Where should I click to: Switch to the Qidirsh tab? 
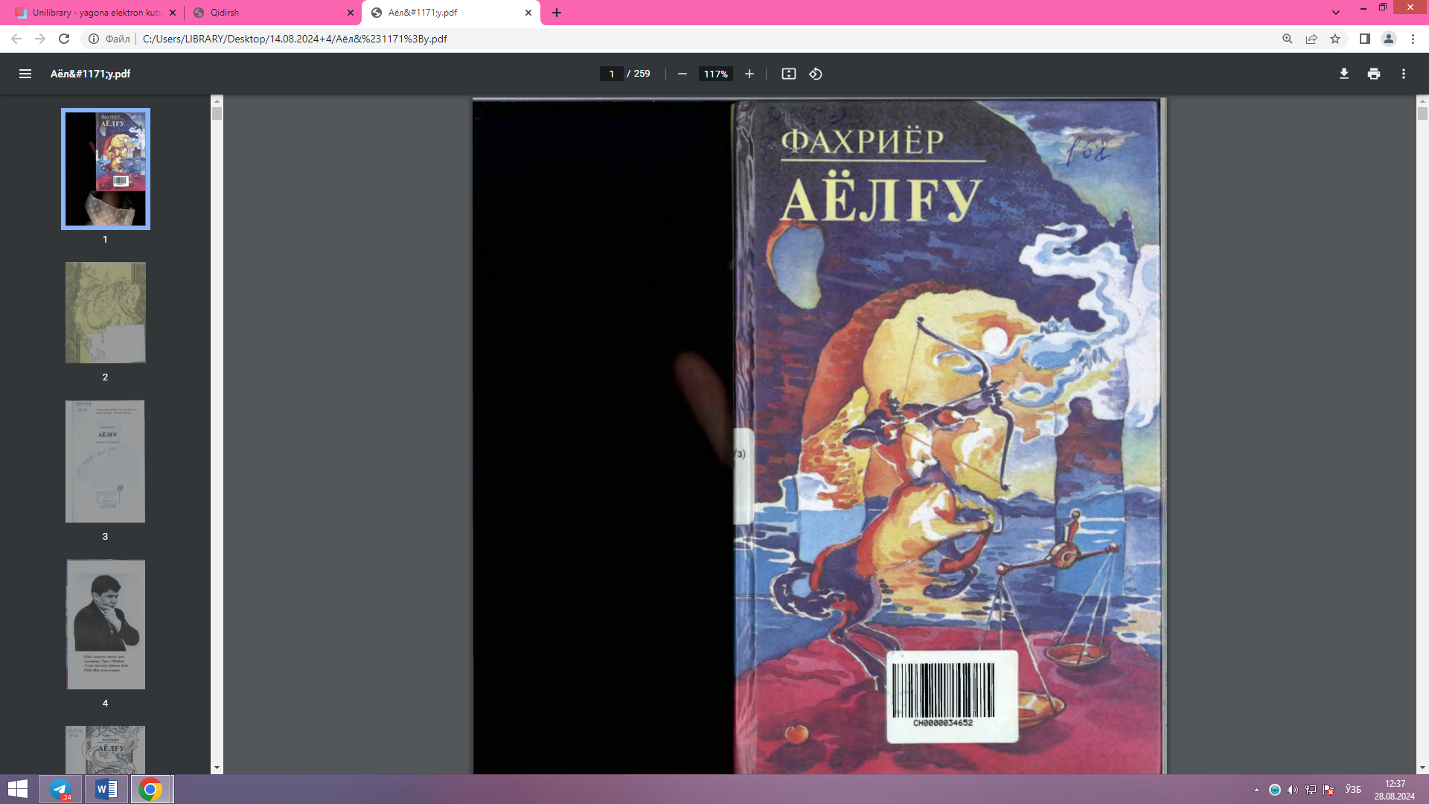point(272,13)
